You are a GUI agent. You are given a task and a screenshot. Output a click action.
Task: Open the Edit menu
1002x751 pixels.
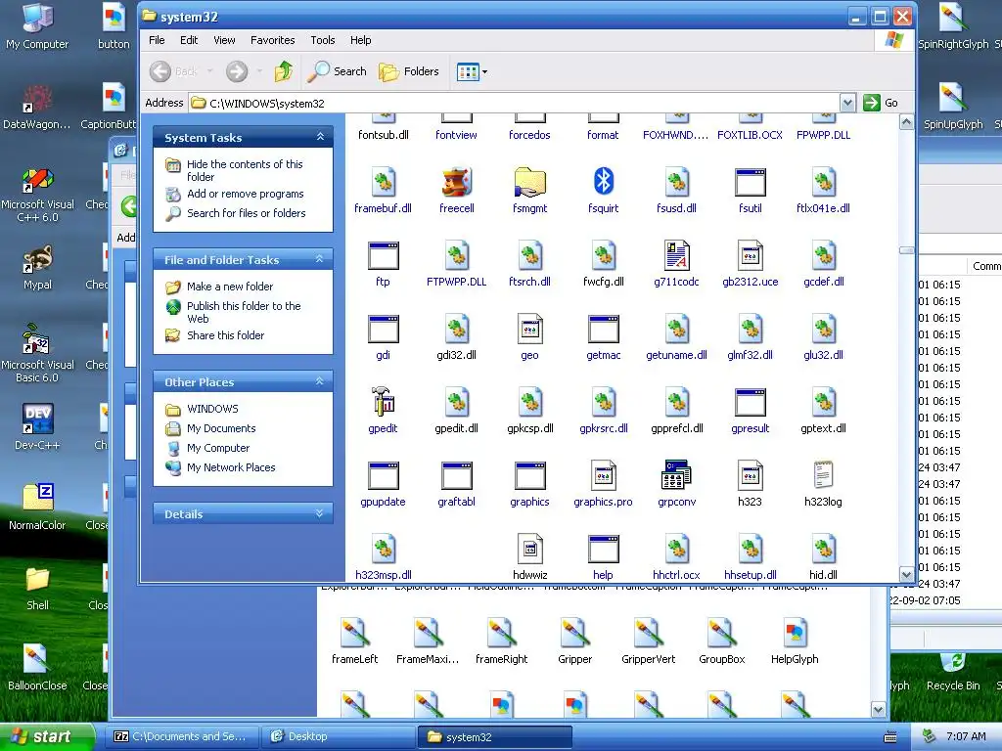tap(189, 40)
